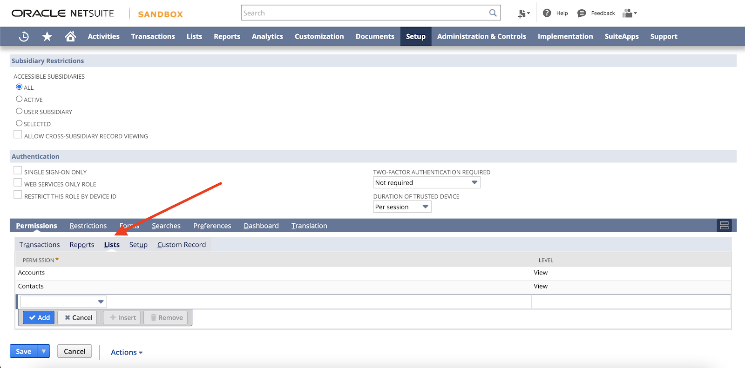Screen dimensions: 745x368
Task: Expand Duration of Trusted Device dropdown
Action: (x=402, y=207)
